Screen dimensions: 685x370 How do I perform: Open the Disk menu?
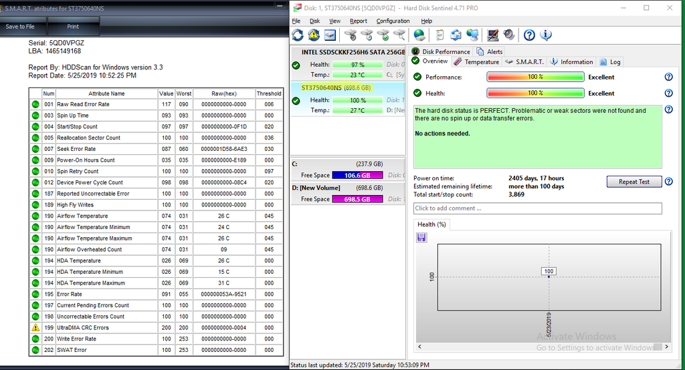click(x=314, y=21)
